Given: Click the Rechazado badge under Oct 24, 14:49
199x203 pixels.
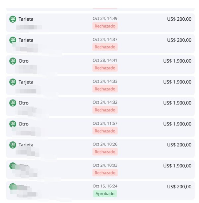Looking at the screenshot, I should [105, 26].
